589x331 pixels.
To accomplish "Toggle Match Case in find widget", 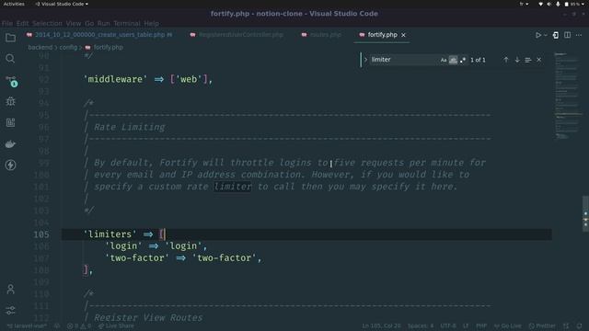I will [x=444, y=60].
